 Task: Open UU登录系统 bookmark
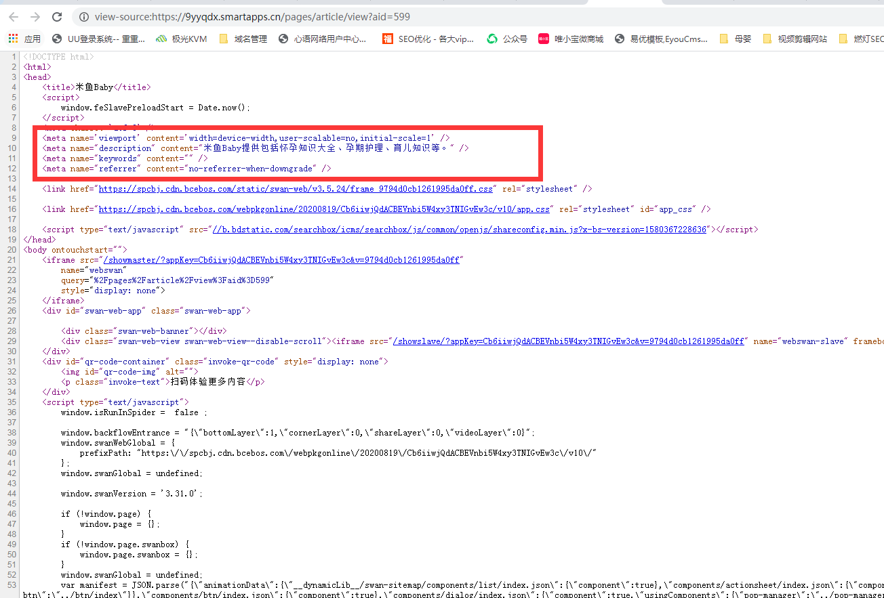click(x=99, y=39)
